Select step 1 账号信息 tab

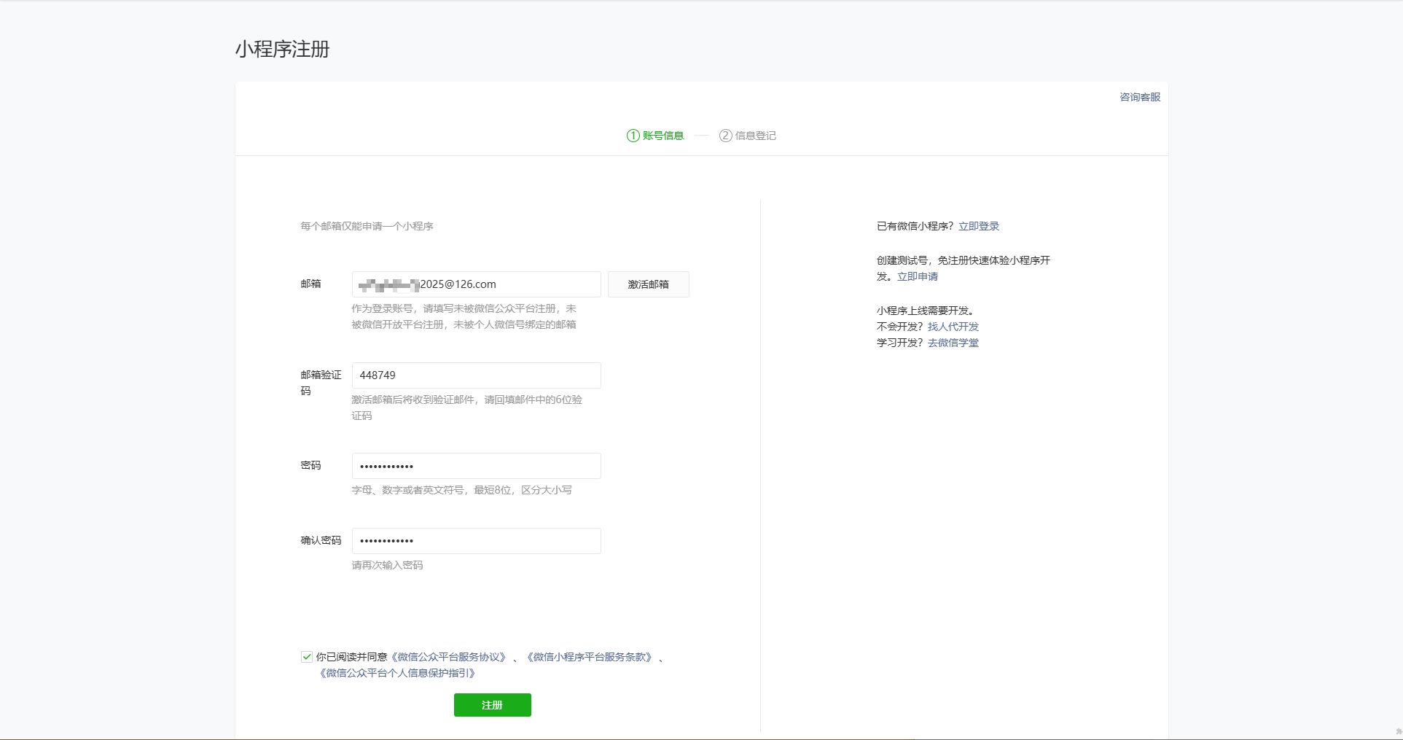pos(655,136)
